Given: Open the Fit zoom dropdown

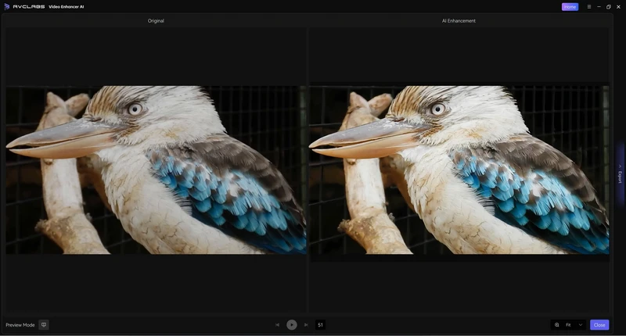Looking at the screenshot, I should pyautogui.click(x=574, y=325).
